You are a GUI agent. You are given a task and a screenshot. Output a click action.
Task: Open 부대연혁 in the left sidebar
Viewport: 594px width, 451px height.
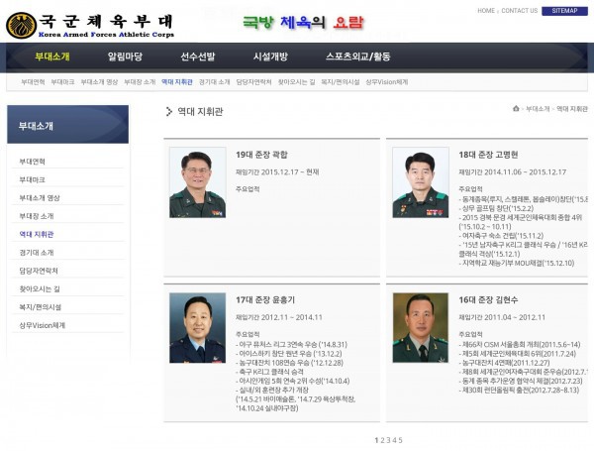(33, 162)
